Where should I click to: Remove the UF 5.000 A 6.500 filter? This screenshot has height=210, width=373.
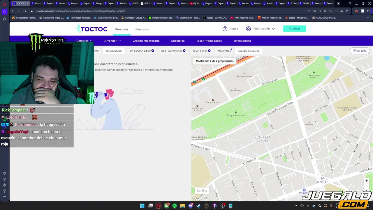pyautogui.click(x=153, y=51)
